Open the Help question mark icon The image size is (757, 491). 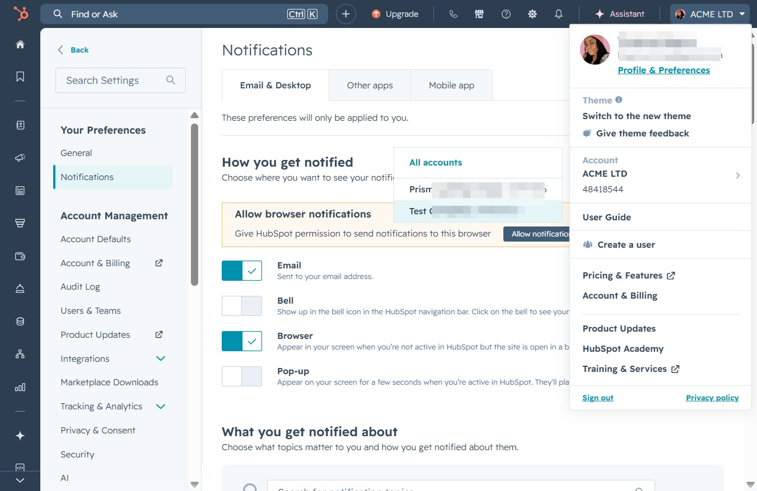[x=506, y=14]
